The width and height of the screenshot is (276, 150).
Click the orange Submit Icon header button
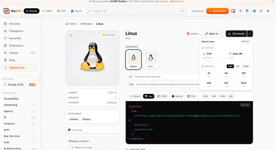(x=218, y=11)
